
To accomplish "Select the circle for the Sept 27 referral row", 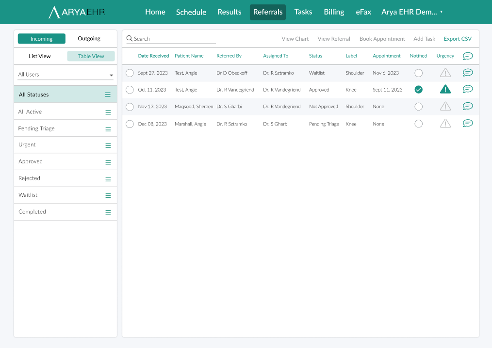I will click(129, 72).
